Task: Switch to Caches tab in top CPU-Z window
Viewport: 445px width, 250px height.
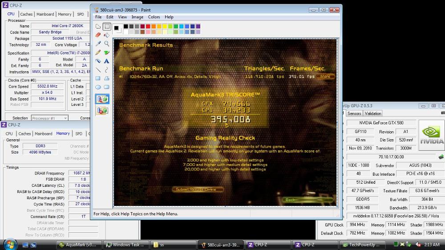Action: (x=26, y=14)
